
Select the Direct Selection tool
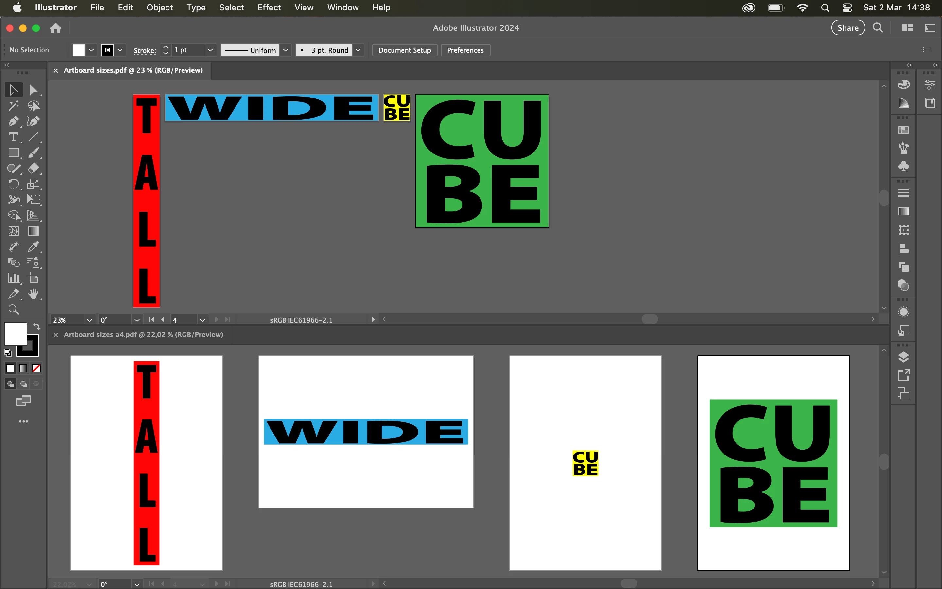pyautogui.click(x=33, y=90)
